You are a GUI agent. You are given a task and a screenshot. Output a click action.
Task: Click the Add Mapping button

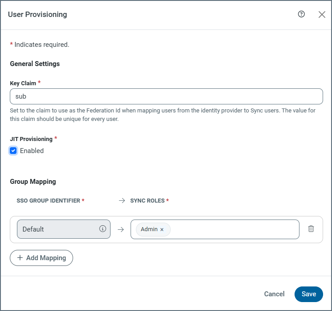(41, 258)
